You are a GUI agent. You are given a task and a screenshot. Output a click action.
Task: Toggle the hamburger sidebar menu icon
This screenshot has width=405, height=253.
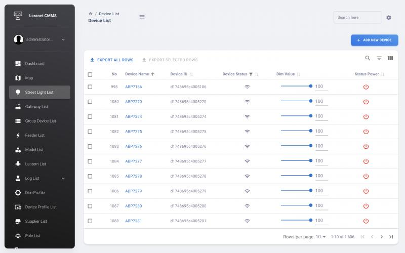tap(142, 17)
